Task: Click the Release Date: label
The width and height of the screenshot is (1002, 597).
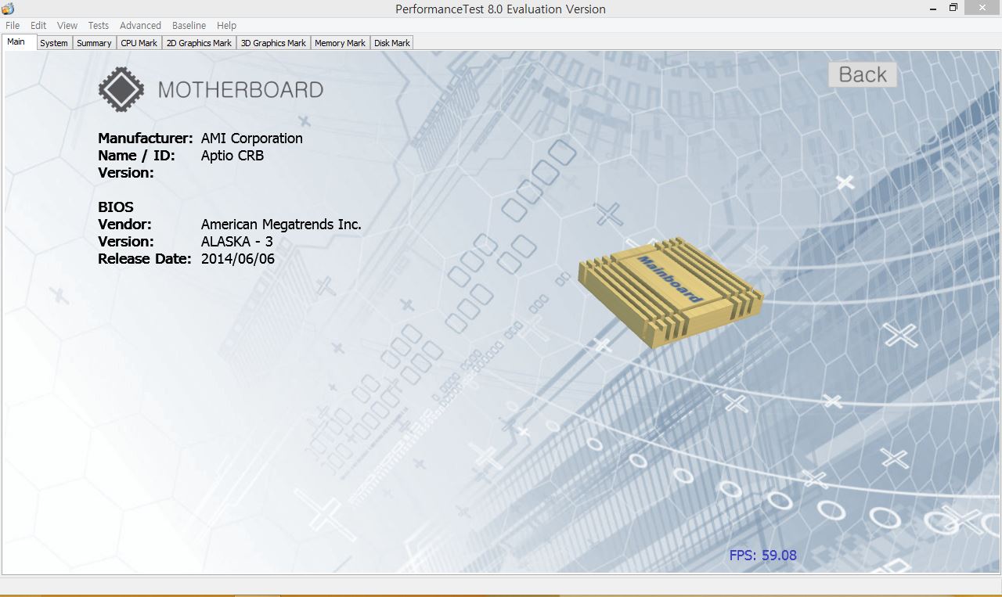Action: pos(145,259)
